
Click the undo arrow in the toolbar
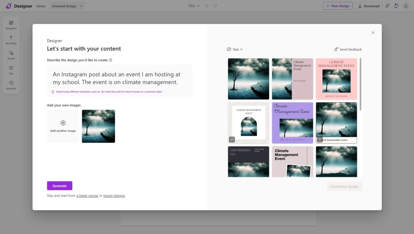206,6
